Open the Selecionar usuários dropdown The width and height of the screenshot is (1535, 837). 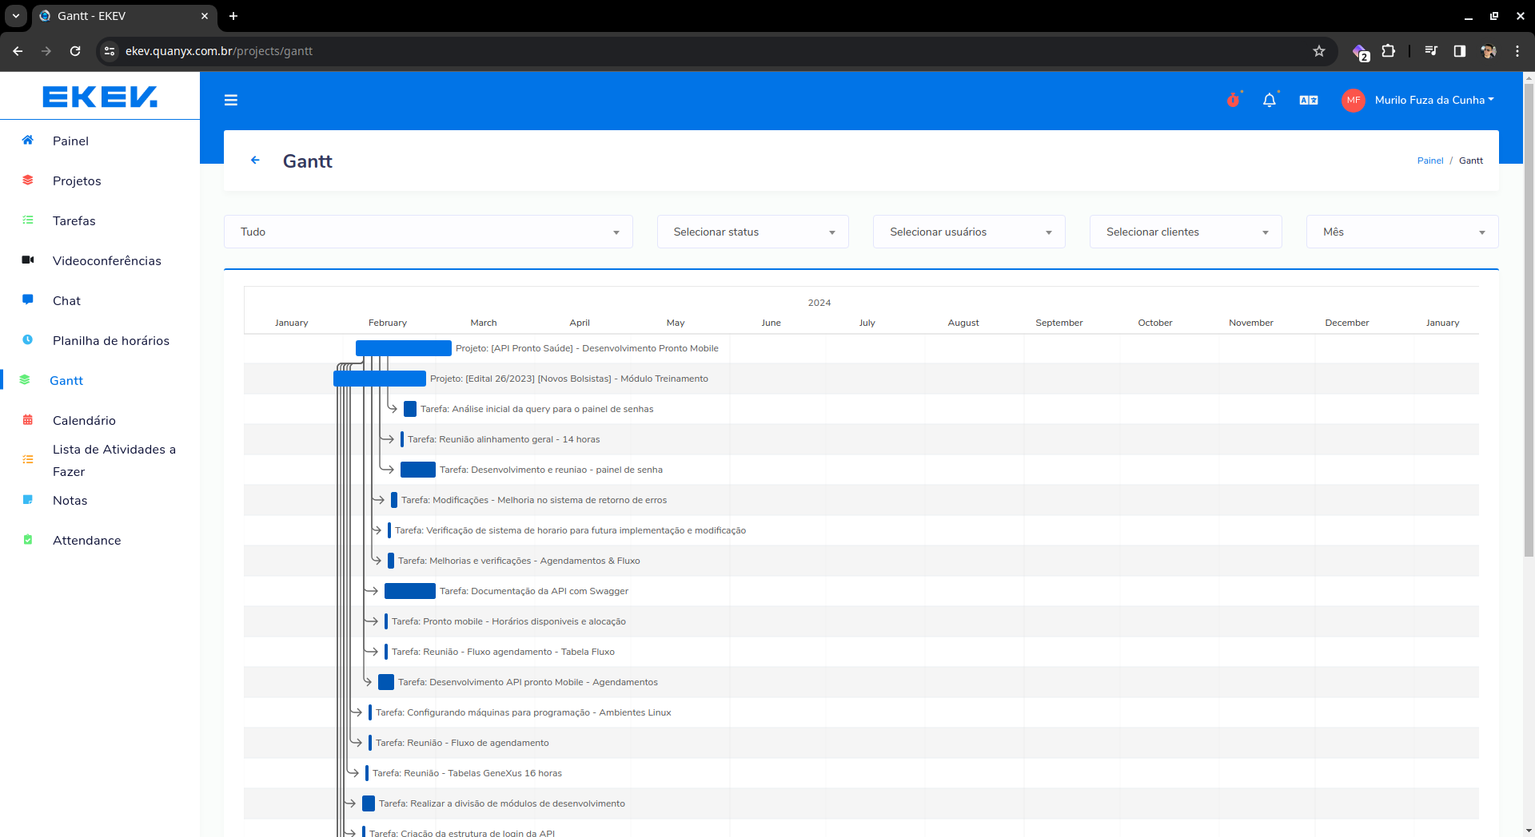pyautogui.click(x=968, y=232)
